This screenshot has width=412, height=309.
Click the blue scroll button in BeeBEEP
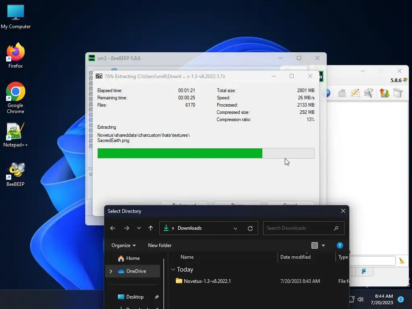pos(364,271)
